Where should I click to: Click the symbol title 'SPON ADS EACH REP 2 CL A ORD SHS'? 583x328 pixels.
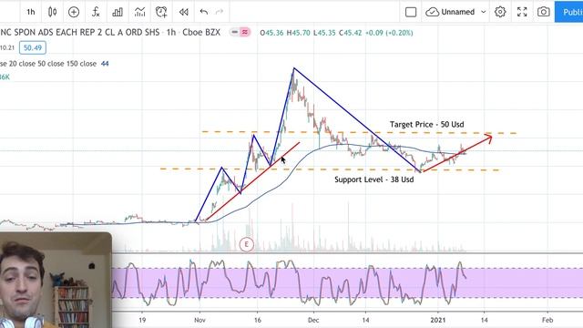pos(87,33)
